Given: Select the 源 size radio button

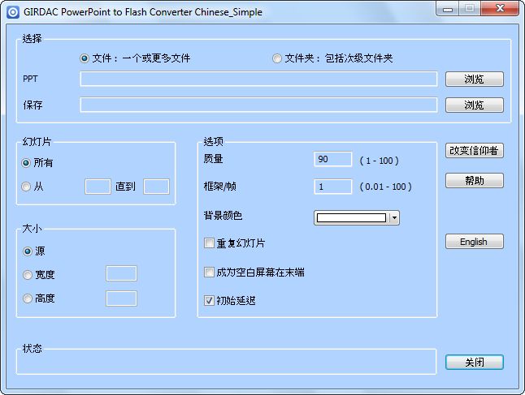Looking at the screenshot, I should [x=28, y=251].
